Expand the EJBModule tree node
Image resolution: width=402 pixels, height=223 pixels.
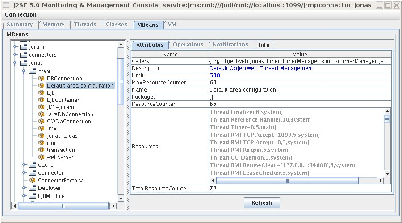(24, 196)
